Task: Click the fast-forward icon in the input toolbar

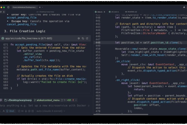Action: [x=22, y=111]
